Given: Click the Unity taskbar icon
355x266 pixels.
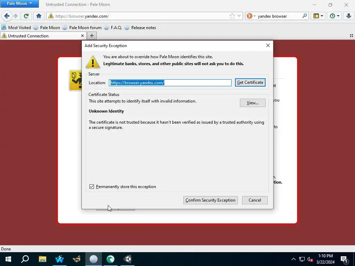Looking at the screenshot, I should coord(128,259).
